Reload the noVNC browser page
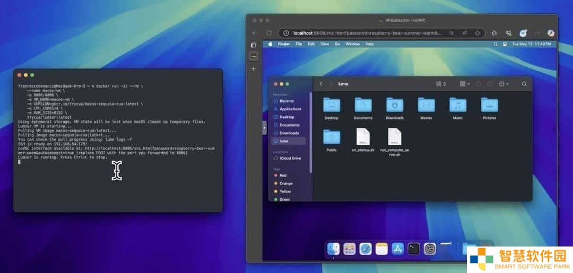573x273 pixels. click(x=269, y=33)
